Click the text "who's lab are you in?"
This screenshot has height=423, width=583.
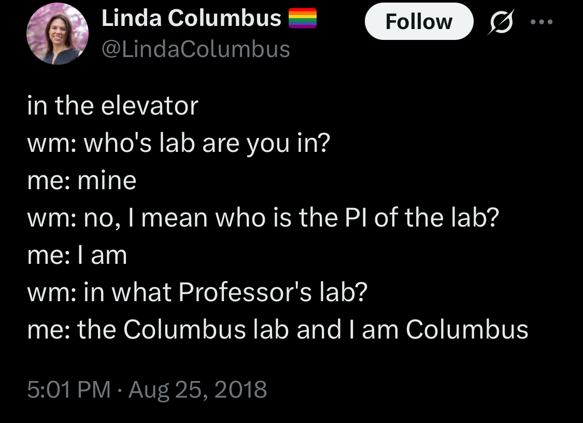(x=206, y=144)
